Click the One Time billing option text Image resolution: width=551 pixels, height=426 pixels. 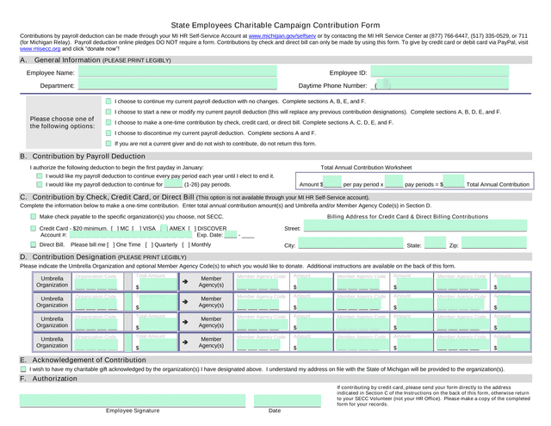(128, 244)
